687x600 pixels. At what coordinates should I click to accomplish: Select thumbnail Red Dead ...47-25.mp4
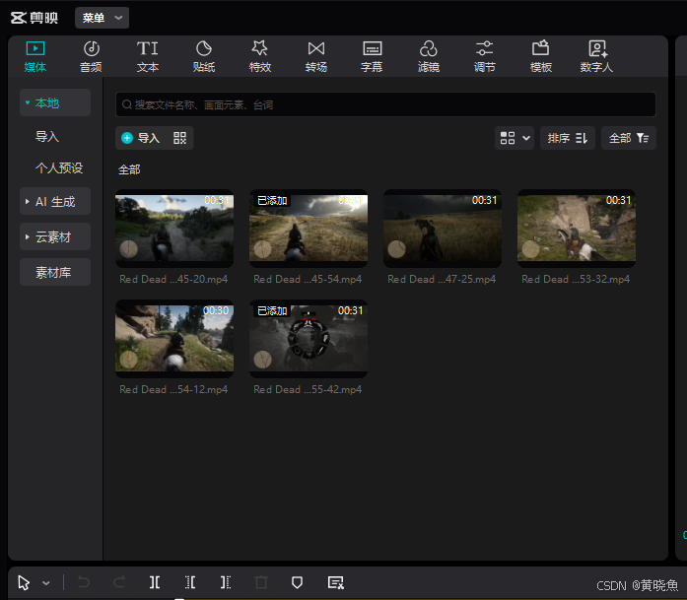tap(443, 229)
